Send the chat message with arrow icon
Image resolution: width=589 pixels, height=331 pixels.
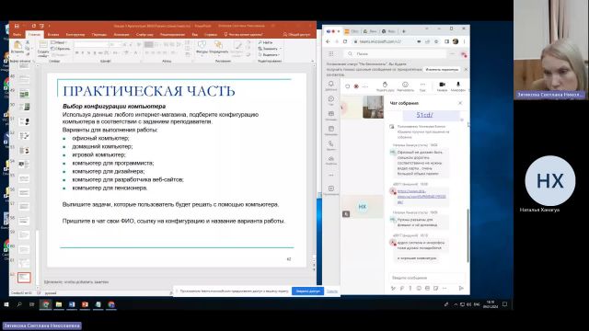(461, 288)
